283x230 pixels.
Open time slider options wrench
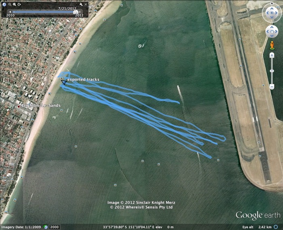point(81,4)
